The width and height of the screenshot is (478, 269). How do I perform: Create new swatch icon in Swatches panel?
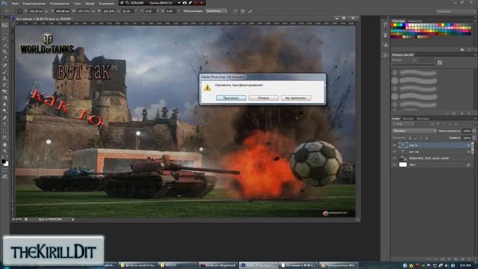click(462, 49)
